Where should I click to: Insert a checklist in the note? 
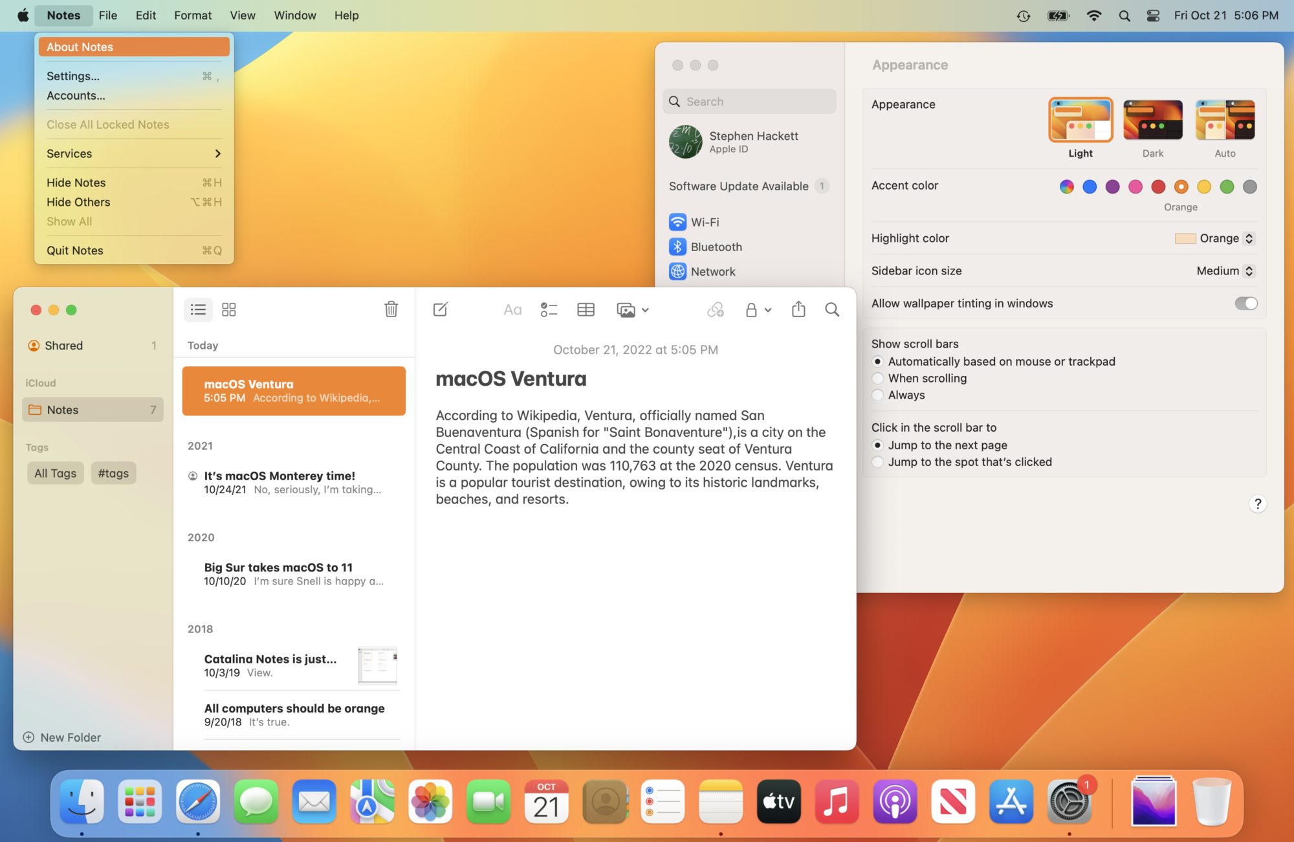(549, 309)
